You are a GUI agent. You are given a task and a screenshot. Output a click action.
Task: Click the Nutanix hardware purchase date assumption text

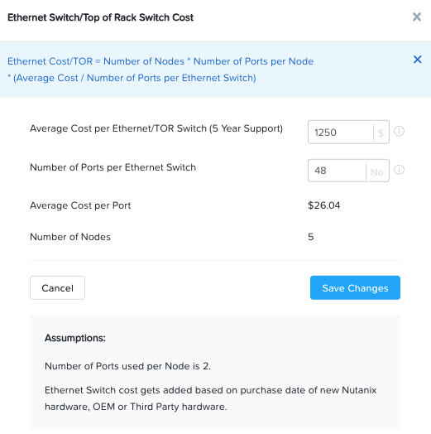coord(211,398)
